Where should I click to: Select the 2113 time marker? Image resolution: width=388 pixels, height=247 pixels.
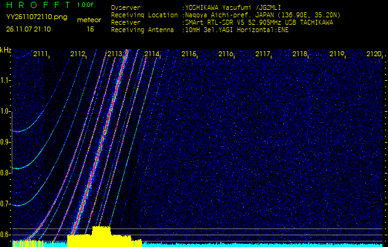(x=115, y=54)
